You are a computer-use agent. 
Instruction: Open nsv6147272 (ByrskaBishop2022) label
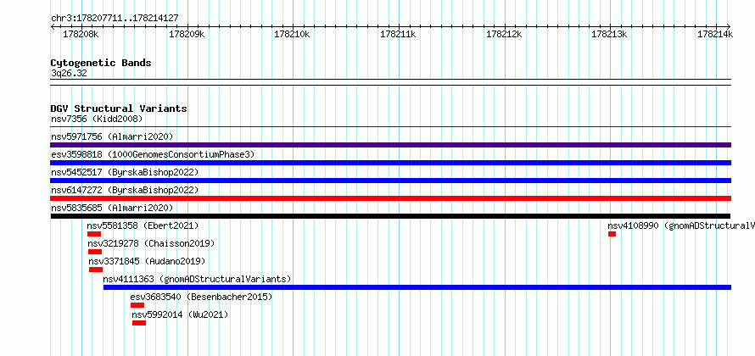(x=124, y=190)
